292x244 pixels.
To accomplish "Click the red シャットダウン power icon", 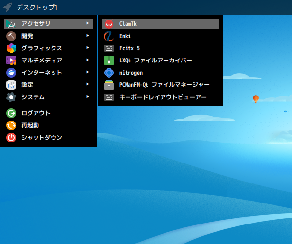I will click(11, 138).
